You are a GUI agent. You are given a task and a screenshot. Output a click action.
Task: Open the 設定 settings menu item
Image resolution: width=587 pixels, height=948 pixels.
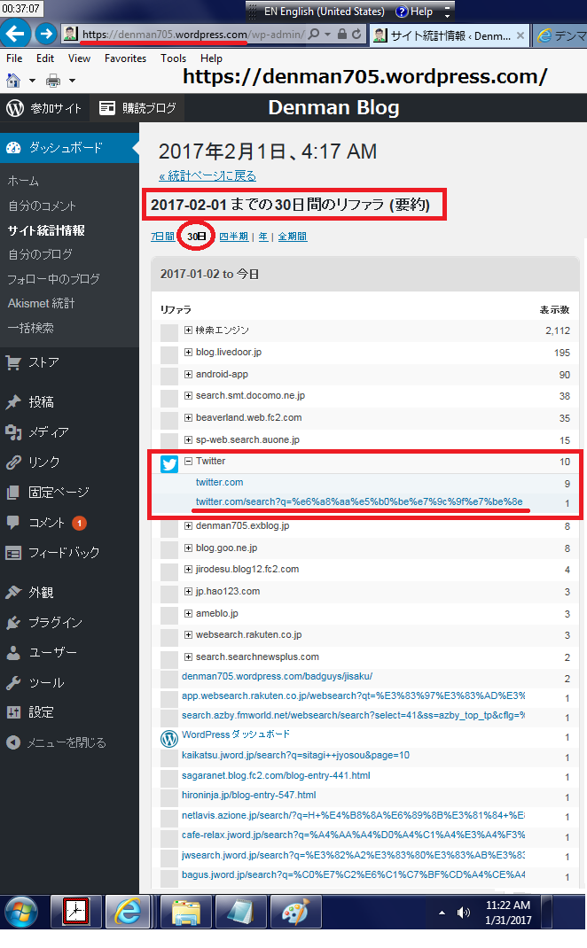point(30,712)
